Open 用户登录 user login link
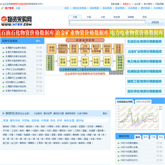The height and width of the screenshot is (165, 165). pyautogui.click(x=9, y=8)
